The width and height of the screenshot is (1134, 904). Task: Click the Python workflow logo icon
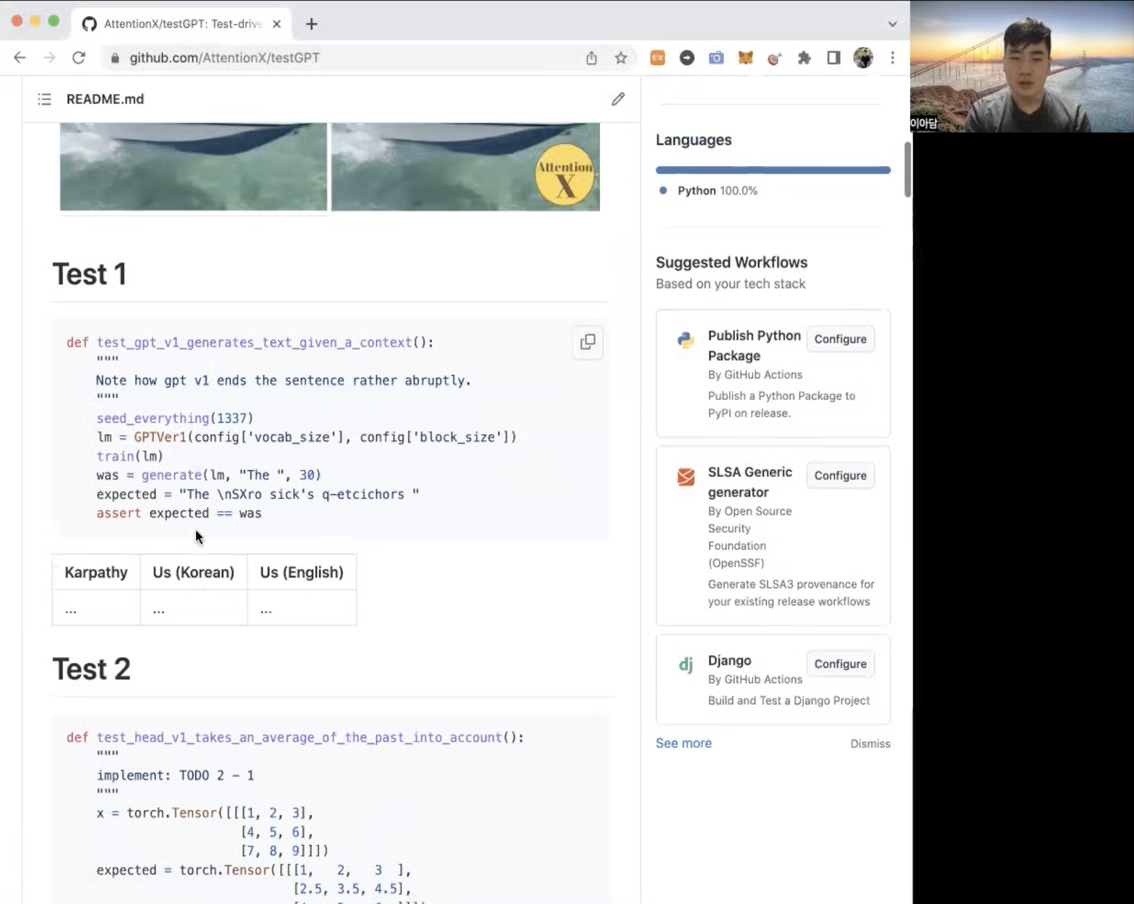coord(685,340)
